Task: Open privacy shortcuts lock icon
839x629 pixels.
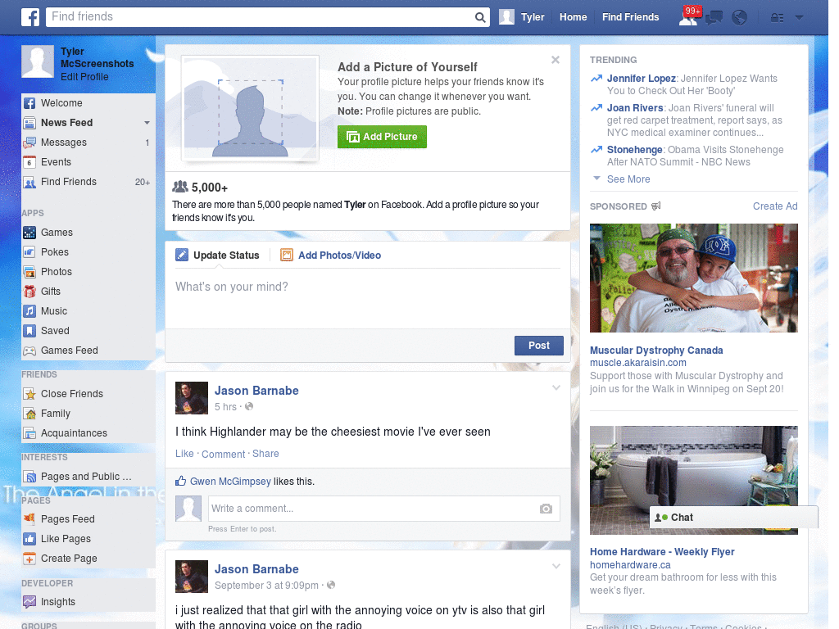Action: point(777,18)
